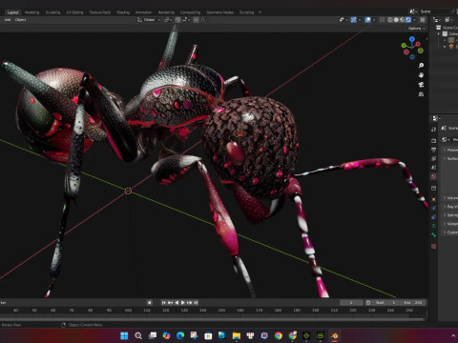458x343 pixels.
Task: Open Windows Start menu
Action: (124, 335)
